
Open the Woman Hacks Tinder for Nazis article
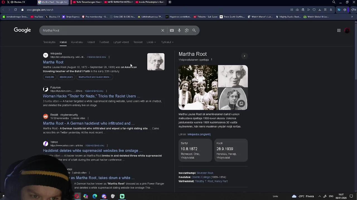pos(91,96)
